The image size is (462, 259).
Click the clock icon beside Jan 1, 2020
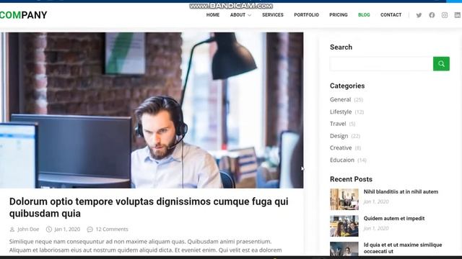[x=49, y=230]
